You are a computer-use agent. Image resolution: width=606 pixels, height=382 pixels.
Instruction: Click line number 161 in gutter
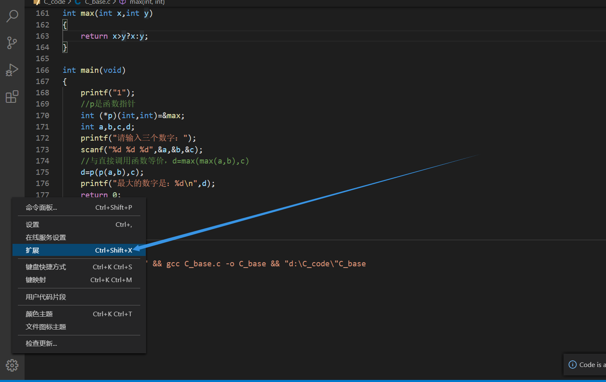coord(42,13)
